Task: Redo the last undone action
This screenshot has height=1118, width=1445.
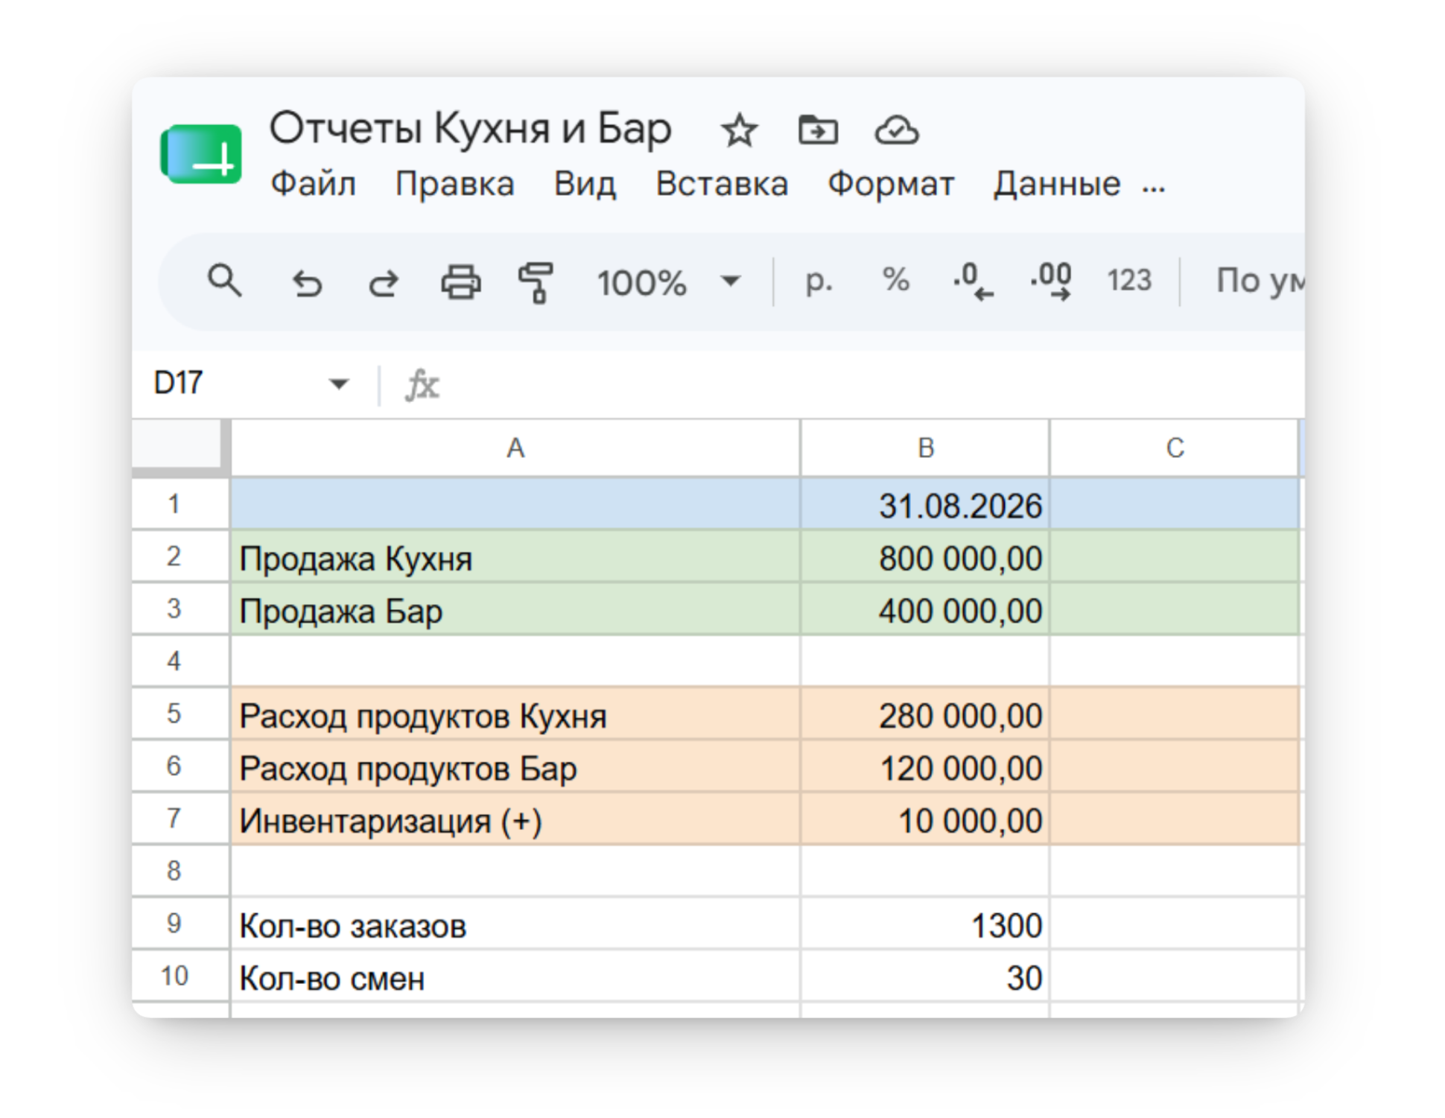Action: coord(384,283)
